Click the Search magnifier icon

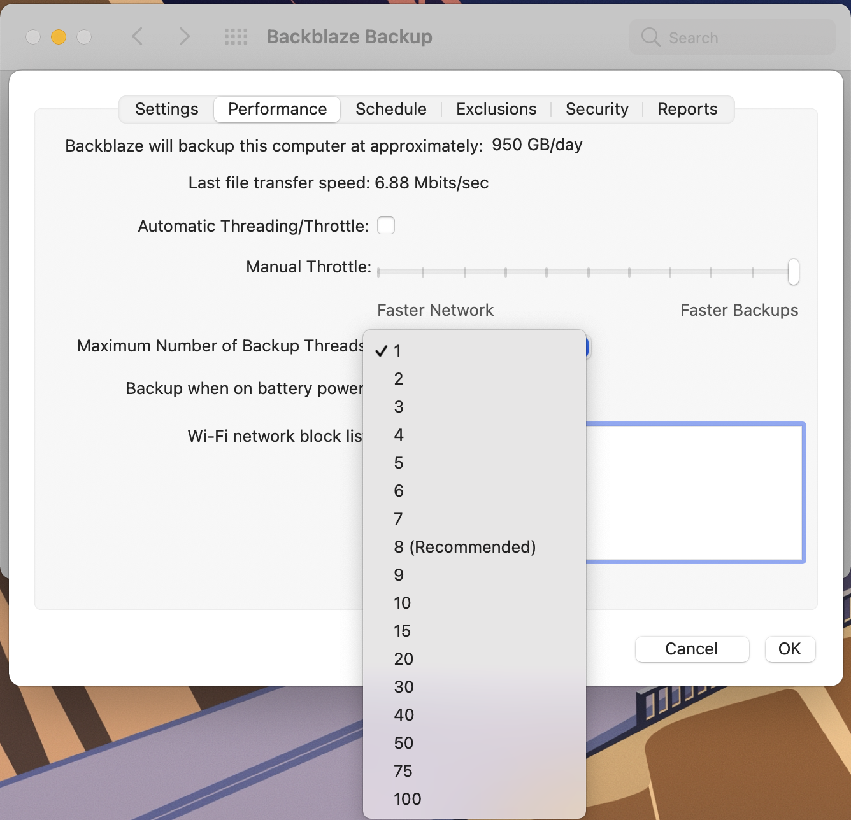tap(650, 37)
